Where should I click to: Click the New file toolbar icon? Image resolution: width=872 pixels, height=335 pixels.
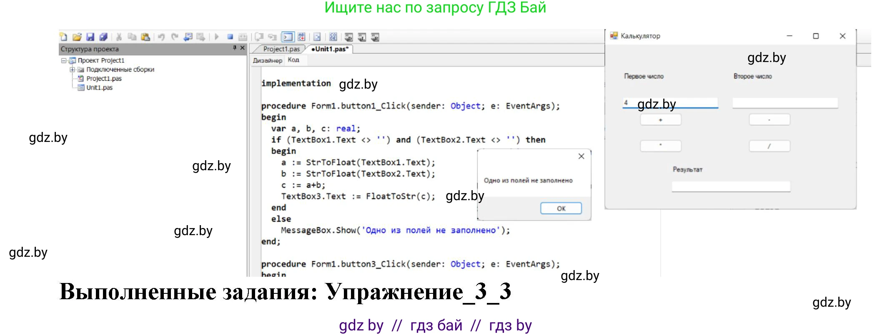pos(63,37)
